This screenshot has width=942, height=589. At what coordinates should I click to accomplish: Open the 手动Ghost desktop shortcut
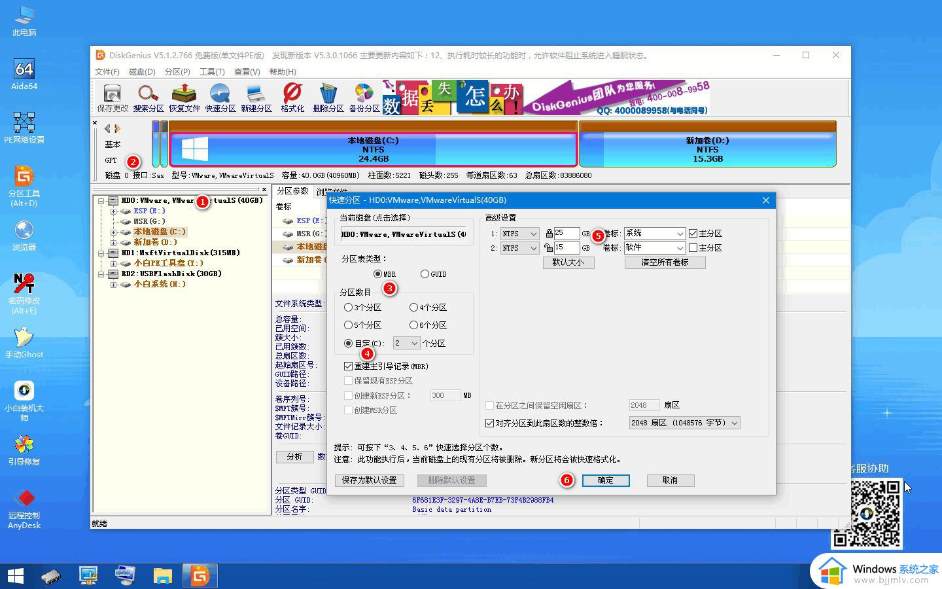coord(24,342)
